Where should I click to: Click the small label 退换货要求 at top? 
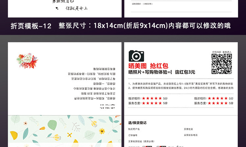click(142, 4)
